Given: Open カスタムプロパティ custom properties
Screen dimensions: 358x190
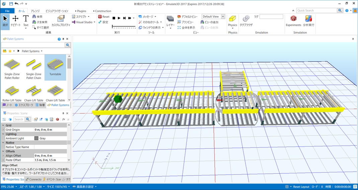Looking at the screenshot, I should tap(61, 21).
